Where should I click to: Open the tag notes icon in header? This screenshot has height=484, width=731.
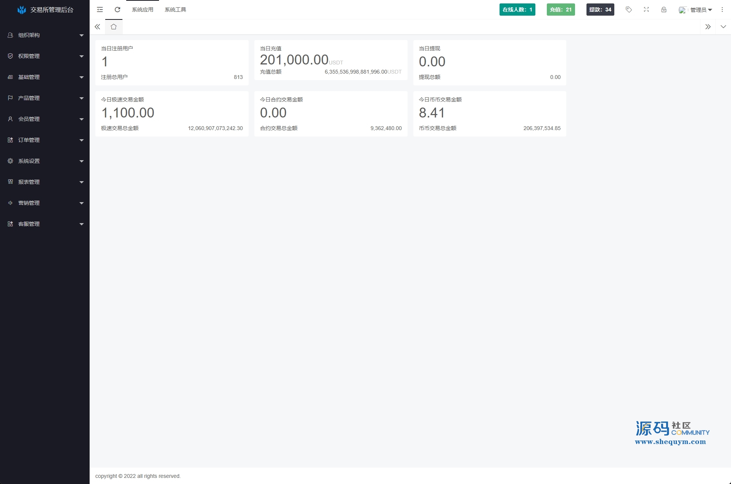(629, 10)
